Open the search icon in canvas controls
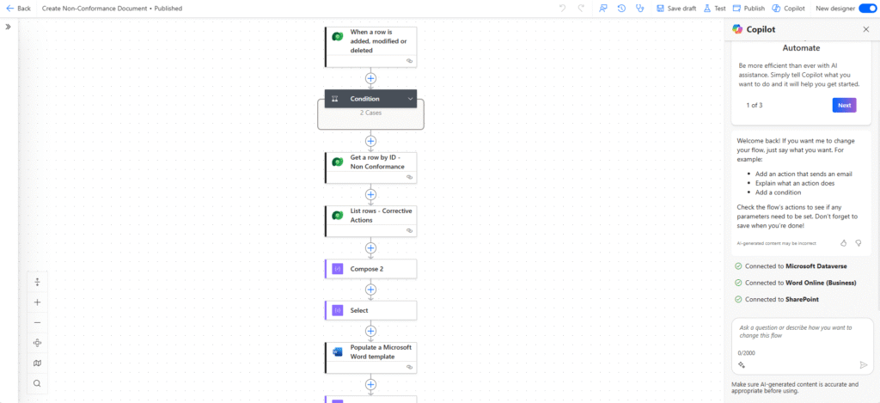880x403 pixels. 37,383
